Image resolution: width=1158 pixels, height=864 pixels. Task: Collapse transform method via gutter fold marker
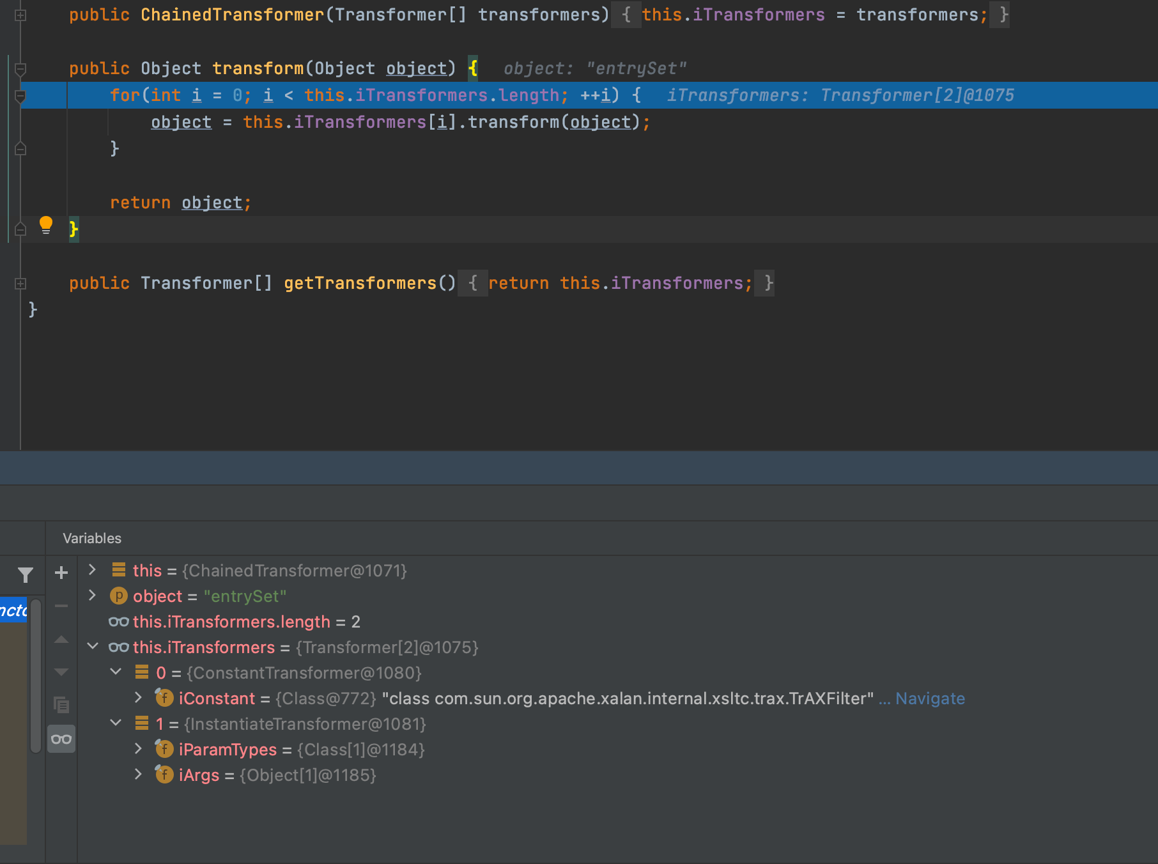[20, 68]
